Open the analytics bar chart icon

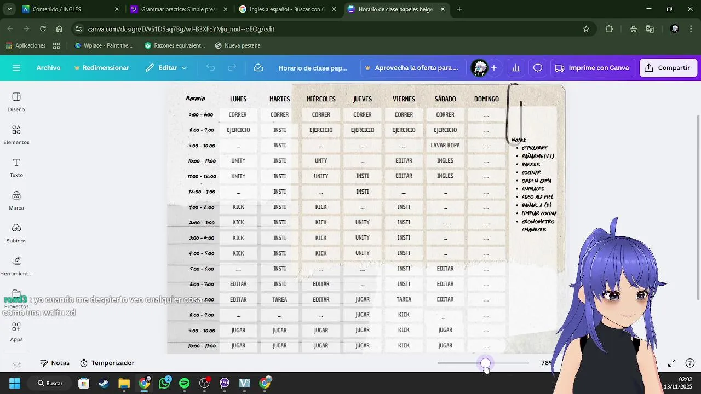[516, 68]
